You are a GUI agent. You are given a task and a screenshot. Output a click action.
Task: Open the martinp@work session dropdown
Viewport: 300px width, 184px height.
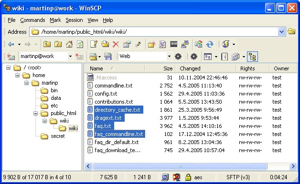click(70, 57)
